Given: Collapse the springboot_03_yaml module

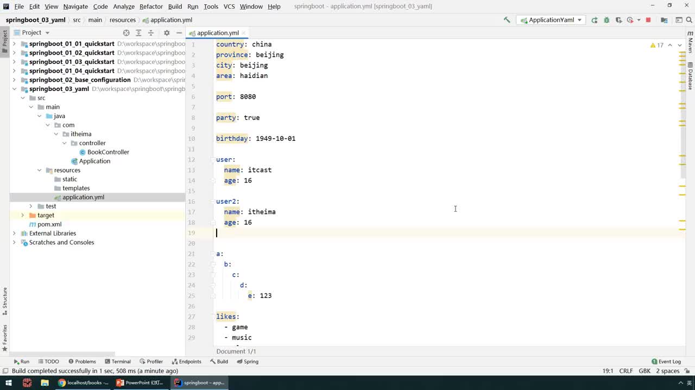Looking at the screenshot, I should (x=15, y=89).
